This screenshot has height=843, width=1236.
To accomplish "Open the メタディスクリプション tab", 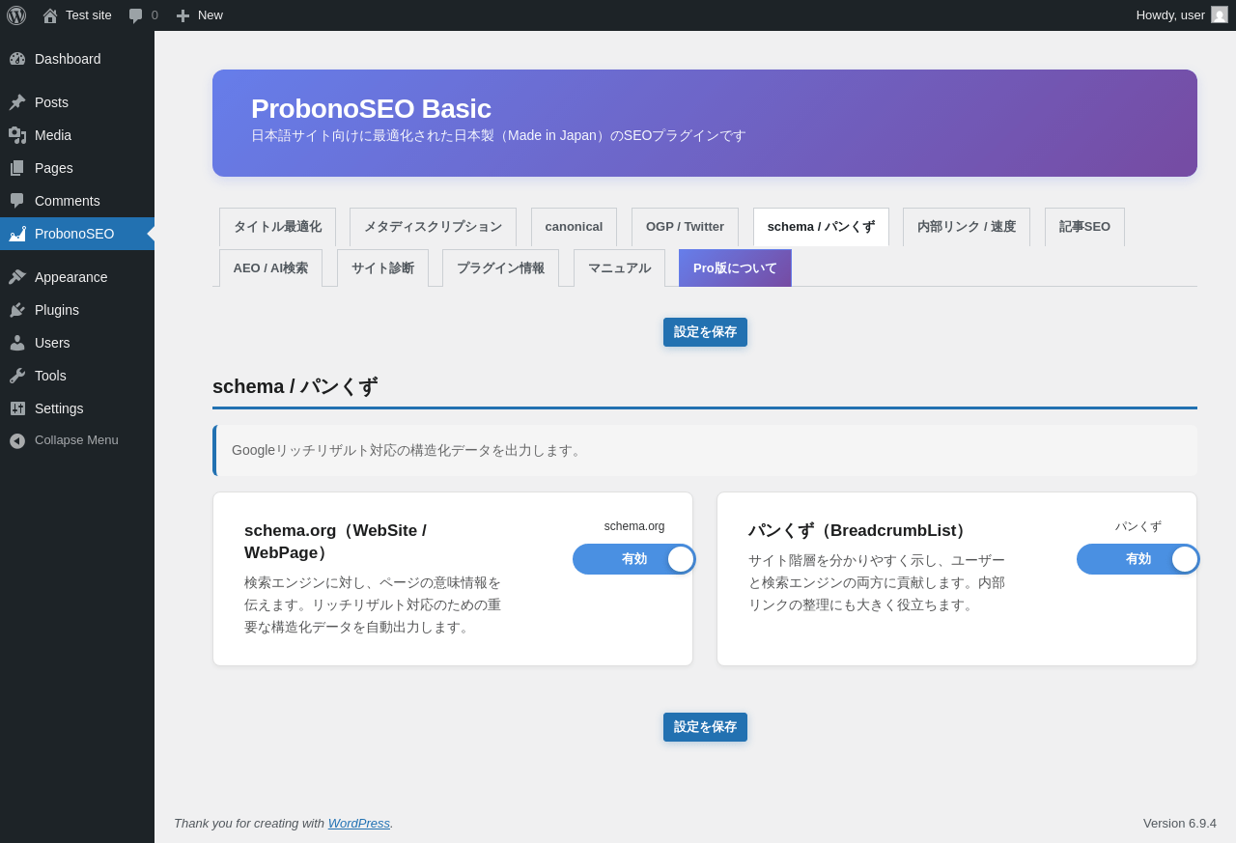I will 433,227.
